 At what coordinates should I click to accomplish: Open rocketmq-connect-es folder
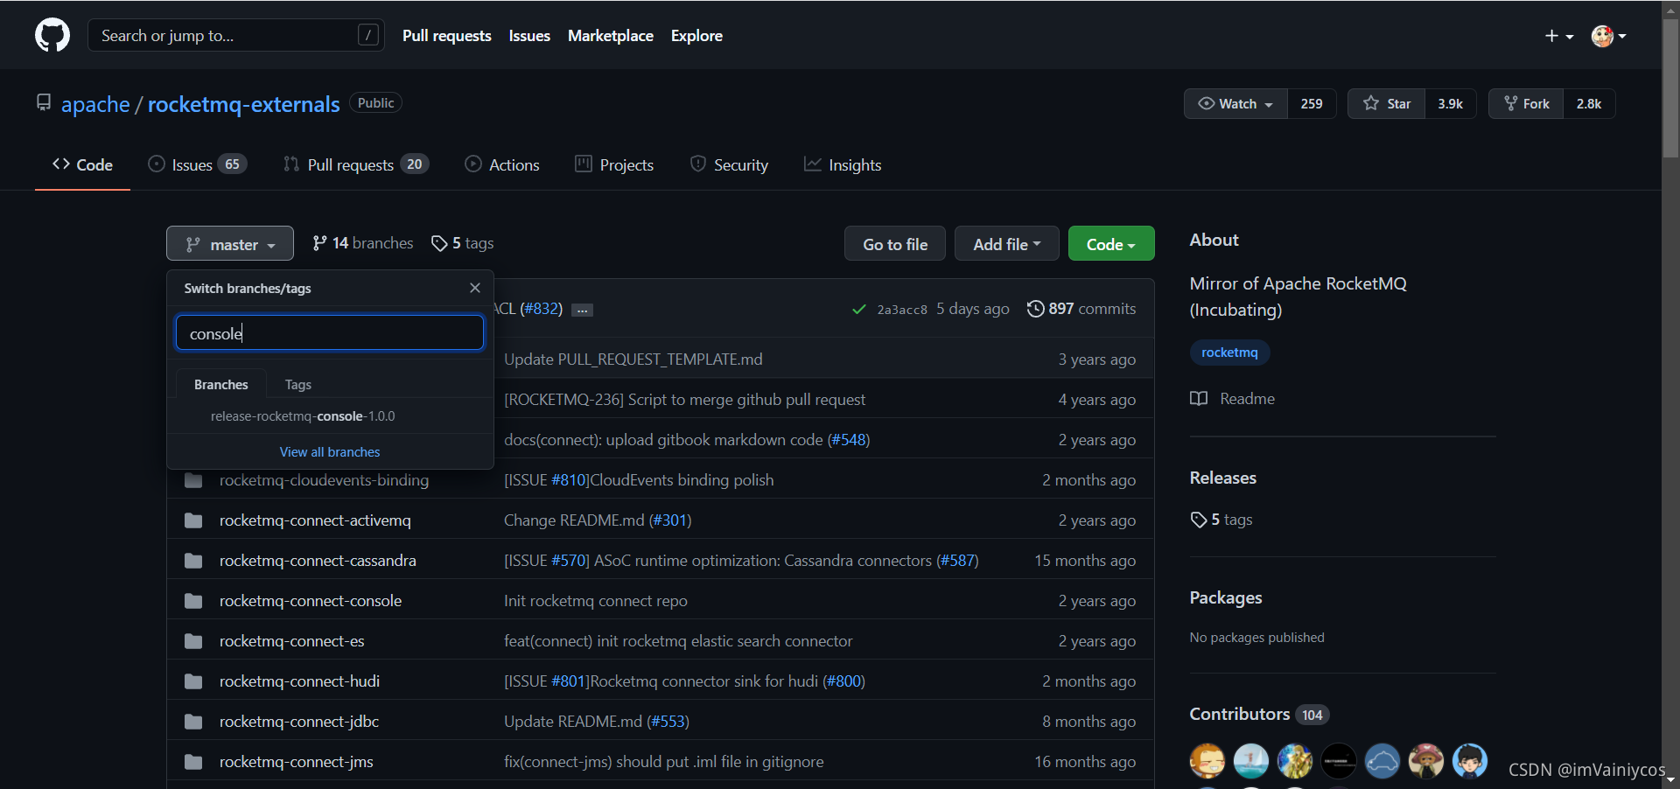point(291,641)
